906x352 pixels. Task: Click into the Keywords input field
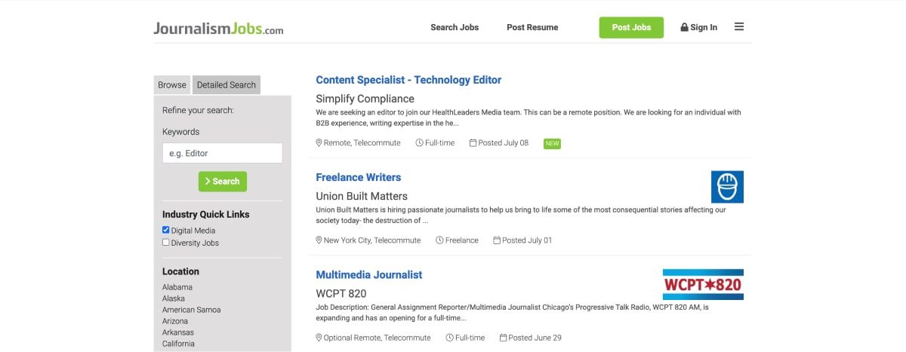(x=222, y=153)
